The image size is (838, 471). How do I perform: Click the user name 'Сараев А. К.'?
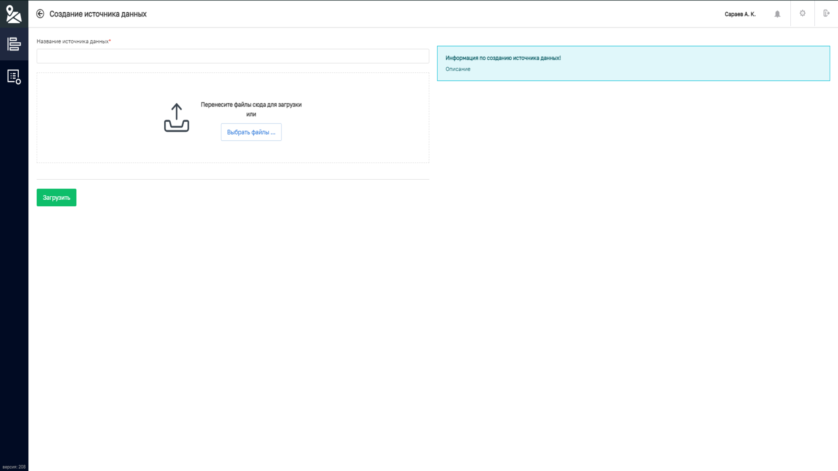[740, 14]
